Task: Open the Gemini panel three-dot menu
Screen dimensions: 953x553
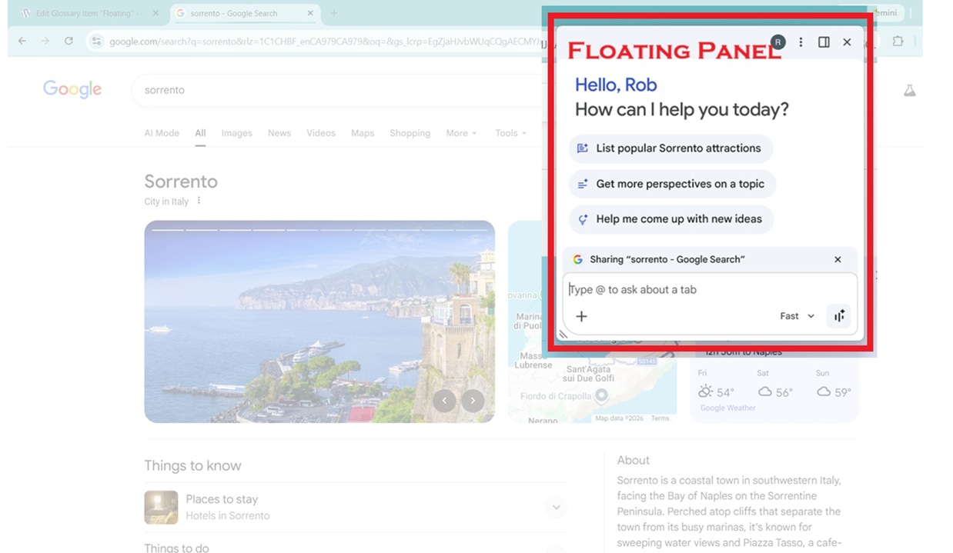Action: coord(801,42)
